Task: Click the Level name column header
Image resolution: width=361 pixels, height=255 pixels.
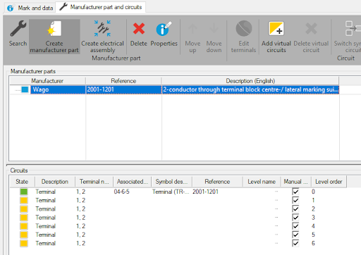Action: [262, 182]
